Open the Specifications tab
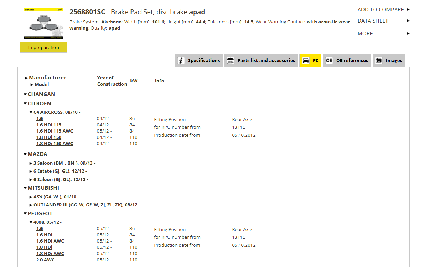Viewport: 428px width, 269px height. pyautogui.click(x=199, y=61)
